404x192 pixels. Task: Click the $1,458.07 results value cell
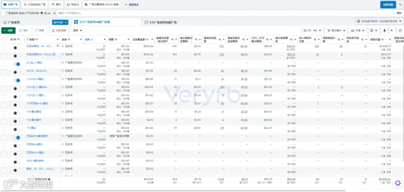click(385, 46)
